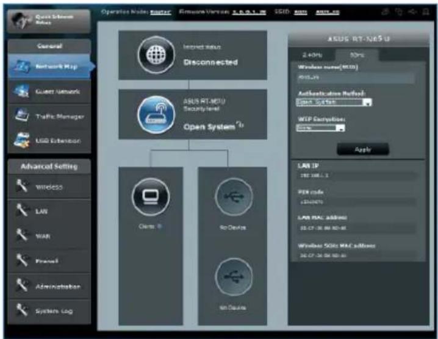Click the last header icon at top right
438x339 pixels.
coord(425,12)
